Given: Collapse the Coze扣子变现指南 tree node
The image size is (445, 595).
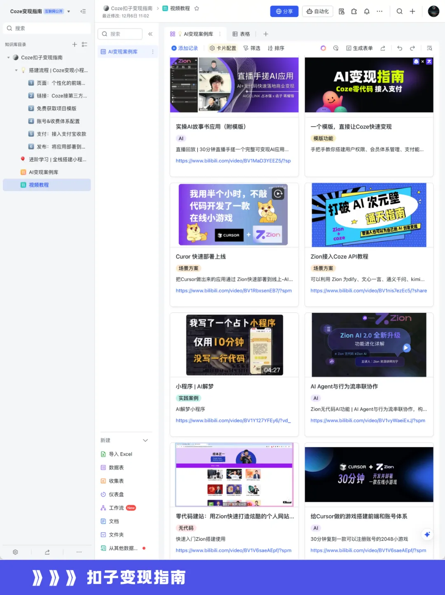Looking at the screenshot, I should click(8, 58).
